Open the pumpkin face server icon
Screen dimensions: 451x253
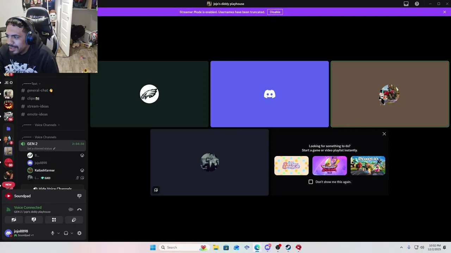[8, 105]
